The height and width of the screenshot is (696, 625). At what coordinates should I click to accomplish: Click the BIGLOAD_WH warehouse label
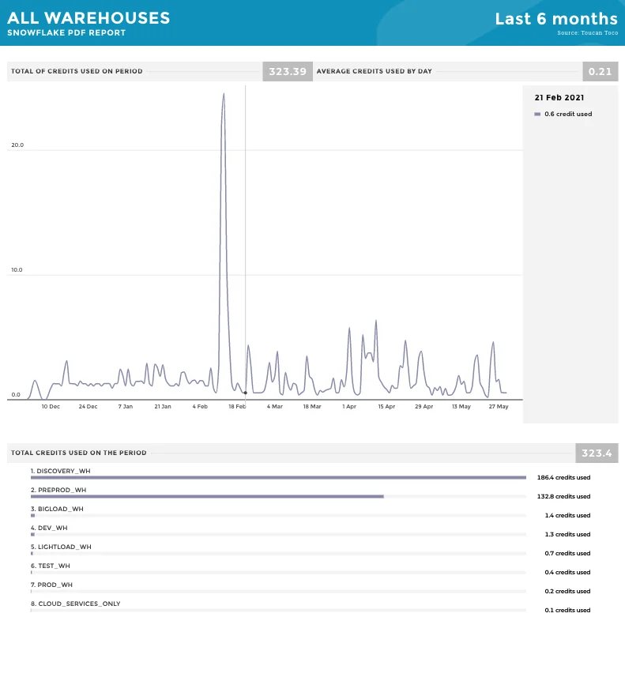pos(57,510)
